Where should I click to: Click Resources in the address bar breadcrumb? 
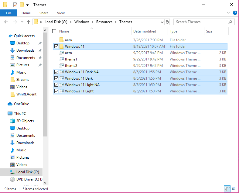pos(104,22)
